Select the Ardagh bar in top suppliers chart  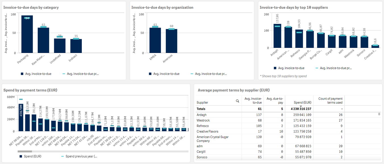[x=277, y=36]
